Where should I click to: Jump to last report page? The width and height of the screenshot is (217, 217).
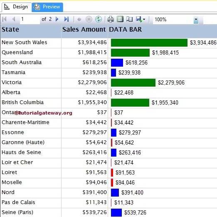(67, 19)
